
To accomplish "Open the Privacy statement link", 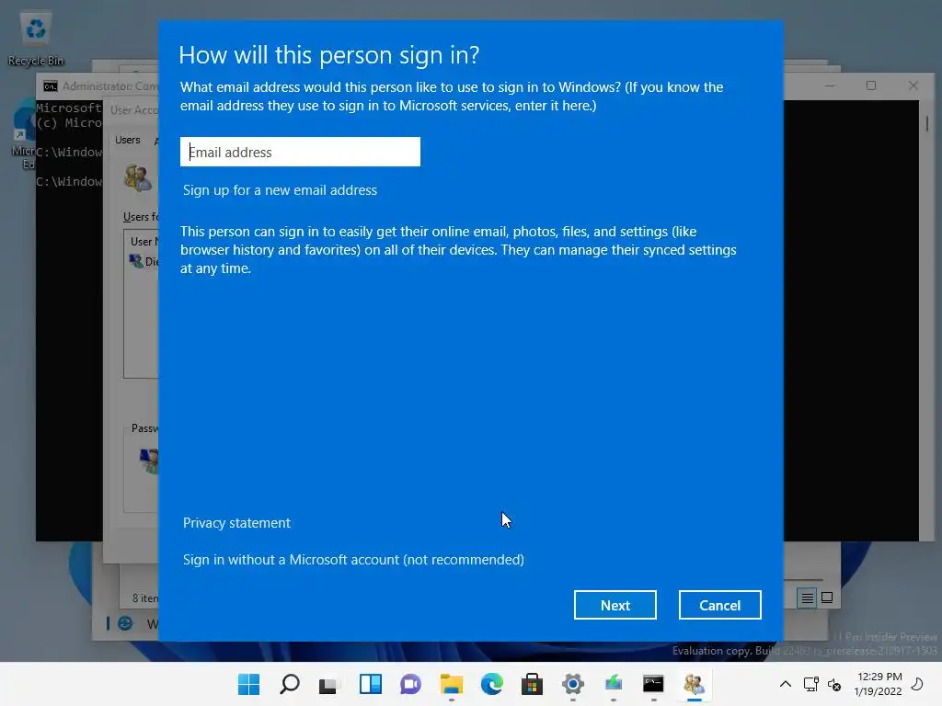I will pyautogui.click(x=236, y=523).
